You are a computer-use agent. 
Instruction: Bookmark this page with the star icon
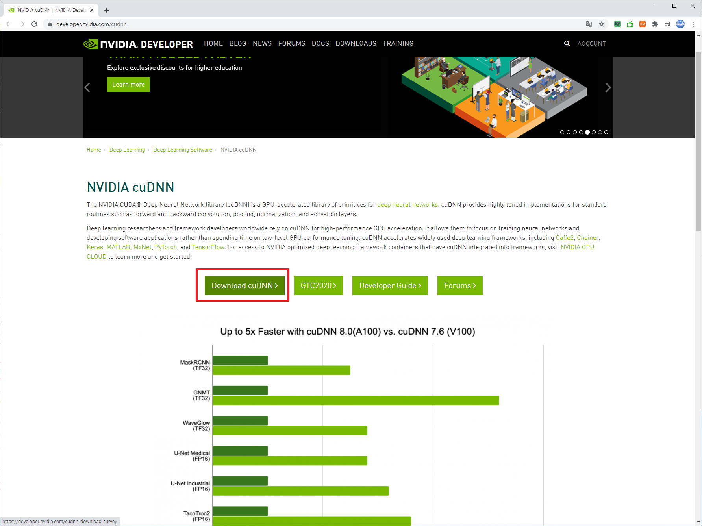tap(602, 24)
